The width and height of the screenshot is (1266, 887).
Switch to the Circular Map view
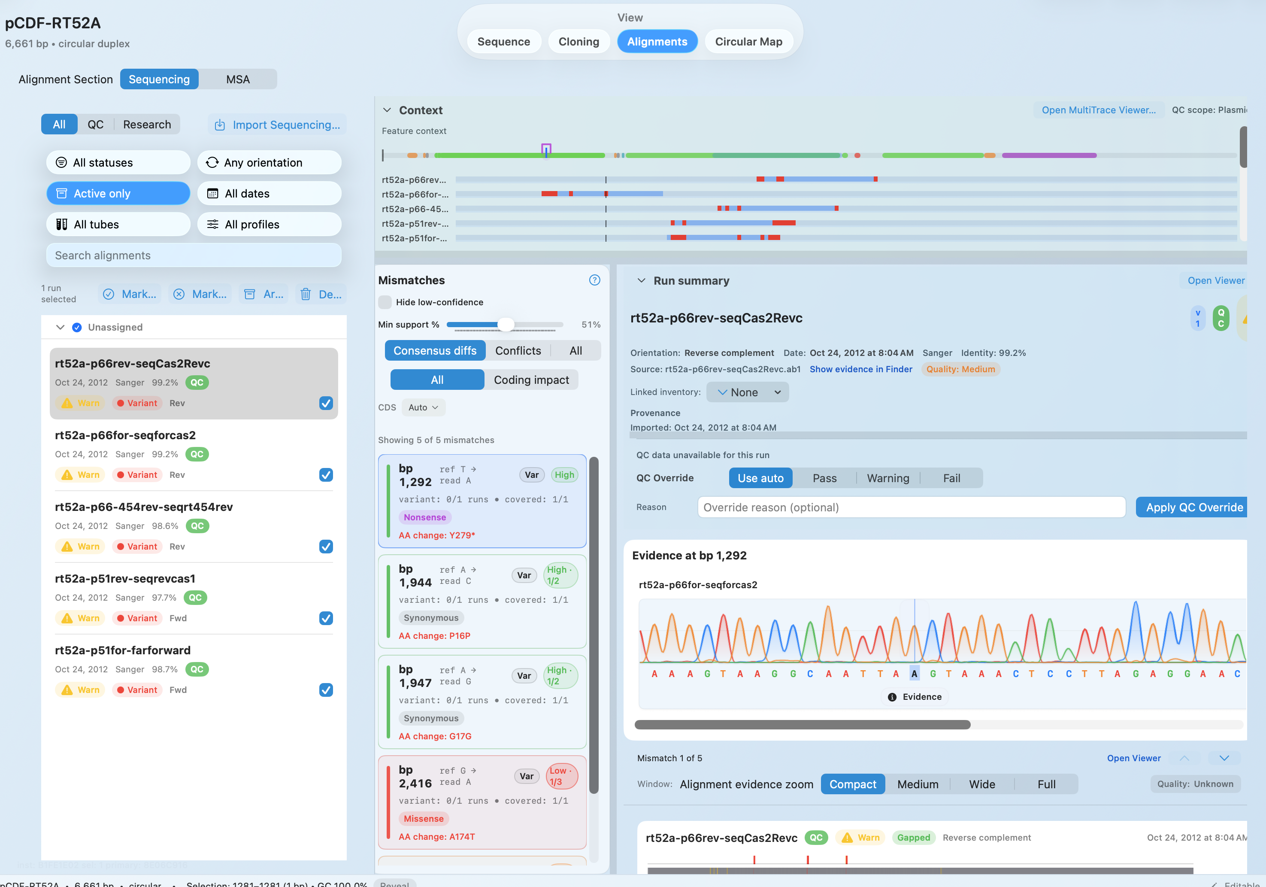point(748,41)
